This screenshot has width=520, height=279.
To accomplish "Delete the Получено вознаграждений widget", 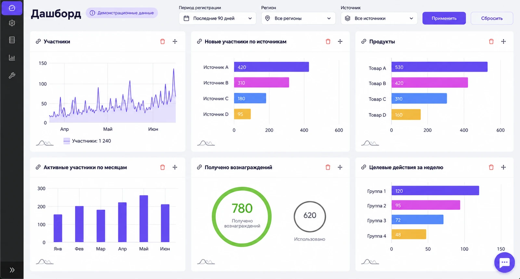I will click(328, 167).
